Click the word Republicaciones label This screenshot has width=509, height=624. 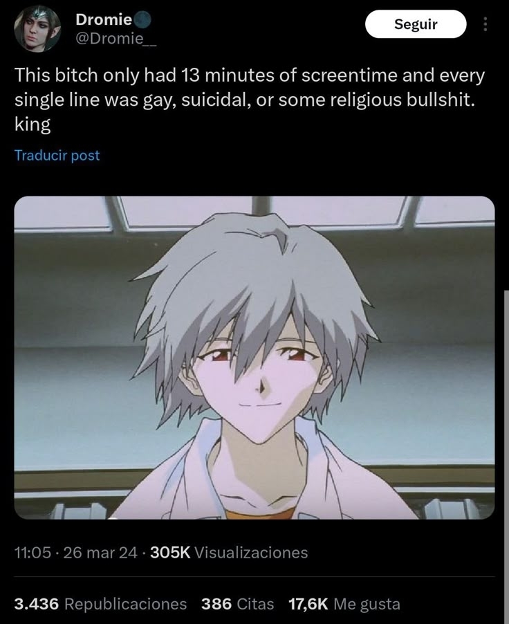coord(125,604)
